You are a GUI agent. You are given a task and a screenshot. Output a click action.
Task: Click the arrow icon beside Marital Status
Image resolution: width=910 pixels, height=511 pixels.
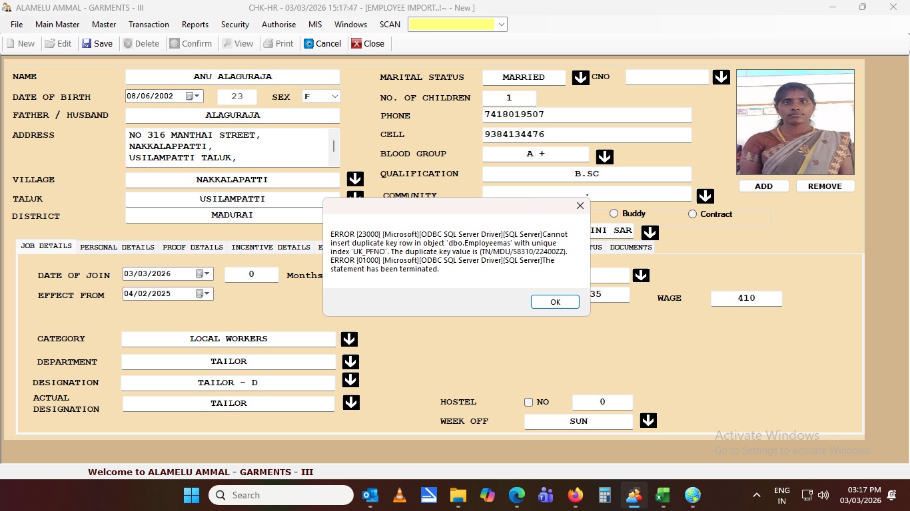tap(580, 77)
